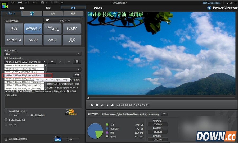Select the AVI file format button
The image size is (238, 143).
[x=14, y=28]
